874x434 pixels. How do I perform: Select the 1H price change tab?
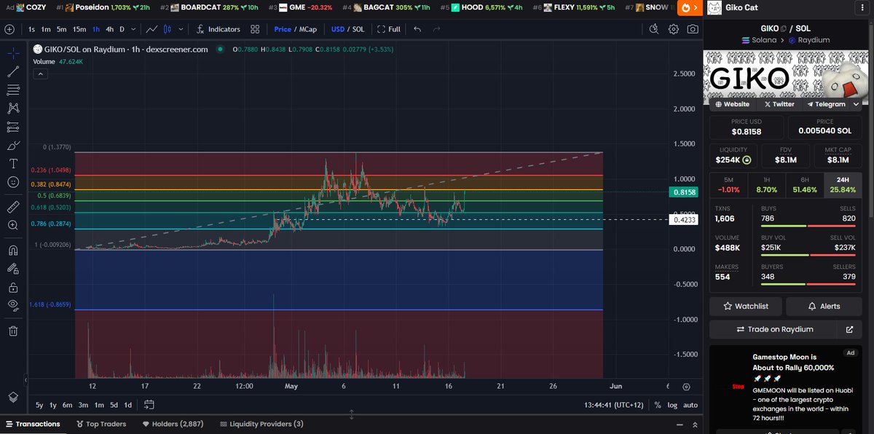click(x=766, y=184)
